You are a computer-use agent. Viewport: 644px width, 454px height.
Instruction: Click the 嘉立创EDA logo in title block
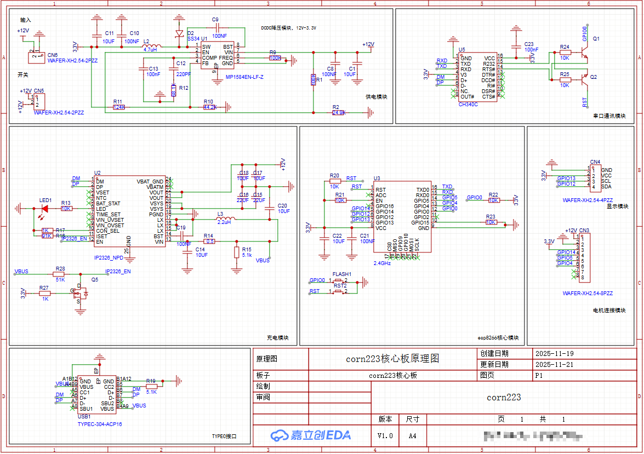coord(311,435)
